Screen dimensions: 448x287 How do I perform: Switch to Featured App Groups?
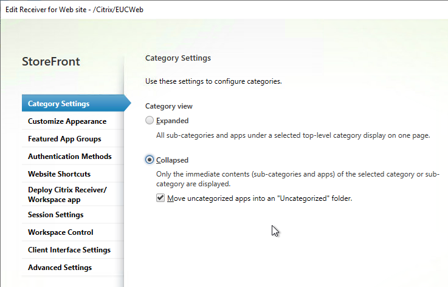coord(73,139)
